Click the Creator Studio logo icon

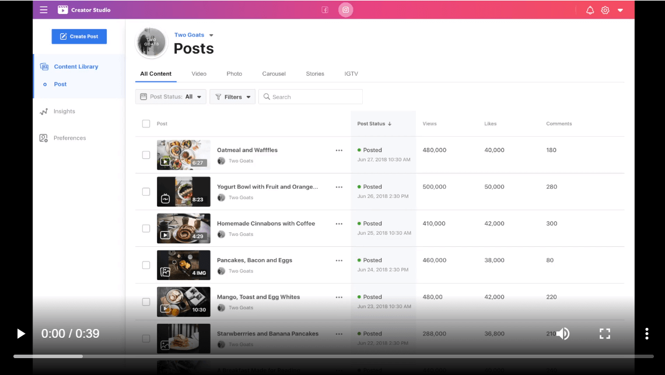(x=63, y=10)
